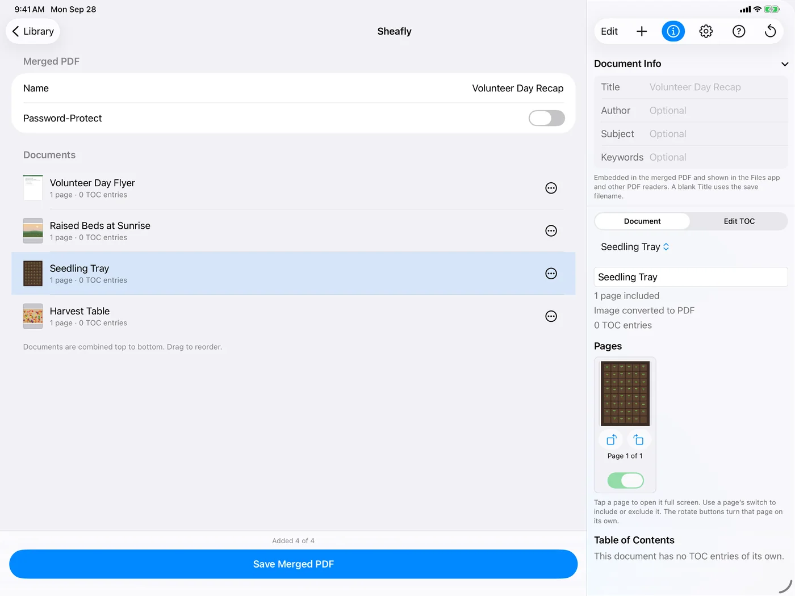
Task: Open settings gear icon
Action: [706, 31]
